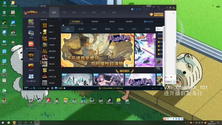Open the 腾讯QQ desktop shortcut
Viewport: 222px width, 125px height.
pos(57,101)
